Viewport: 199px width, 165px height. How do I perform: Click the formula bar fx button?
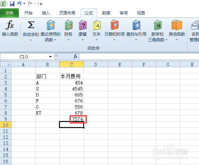pyautogui.click(x=75, y=56)
